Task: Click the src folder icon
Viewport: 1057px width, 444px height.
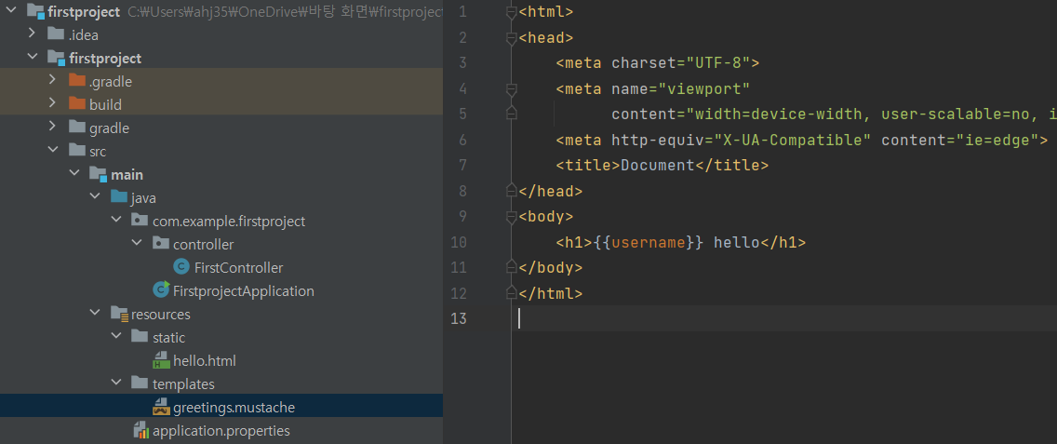Action: pyautogui.click(x=77, y=151)
